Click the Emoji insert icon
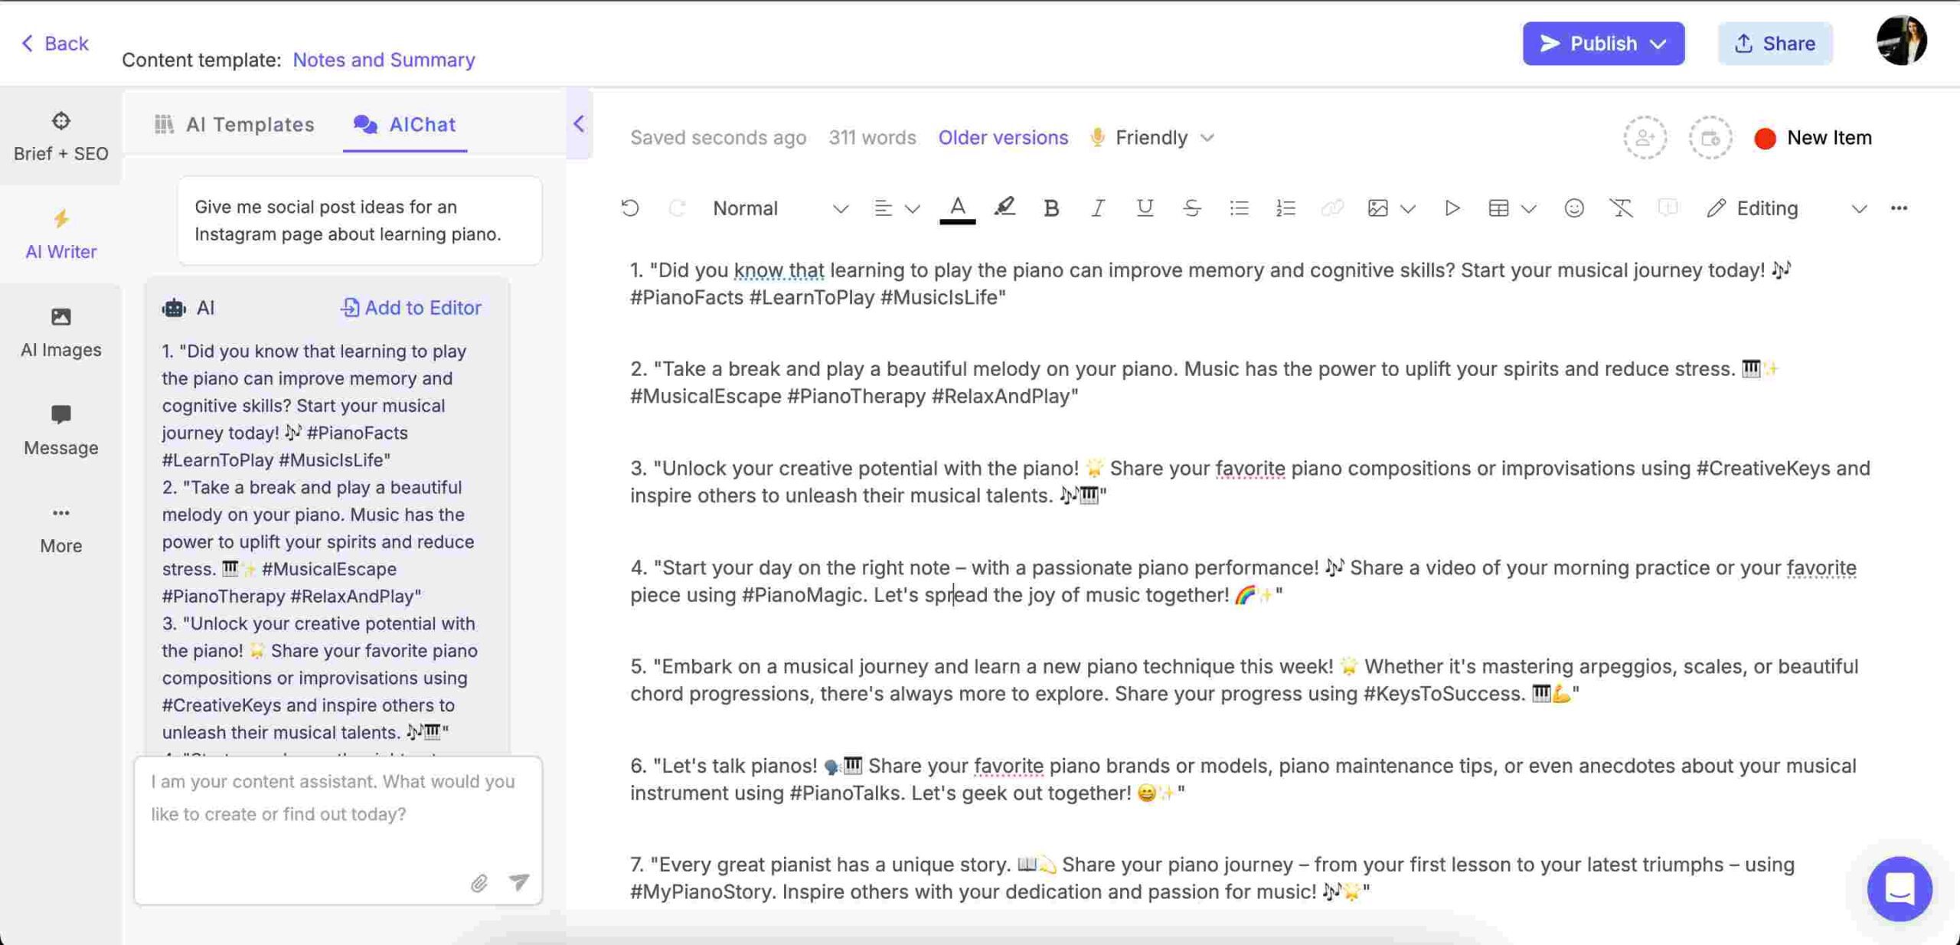Viewport: 1960px width, 945px height. pyautogui.click(x=1573, y=208)
